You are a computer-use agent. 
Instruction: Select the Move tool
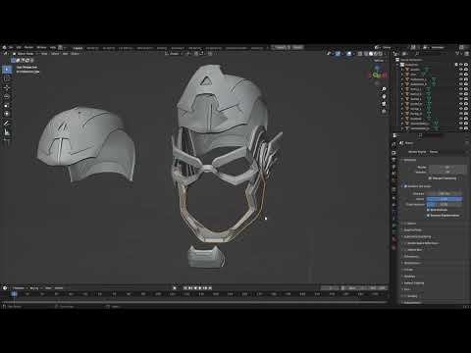tap(7, 87)
